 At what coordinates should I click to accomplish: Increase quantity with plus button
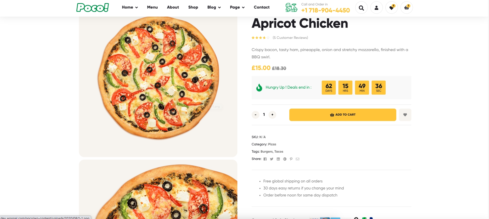click(272, 115)
